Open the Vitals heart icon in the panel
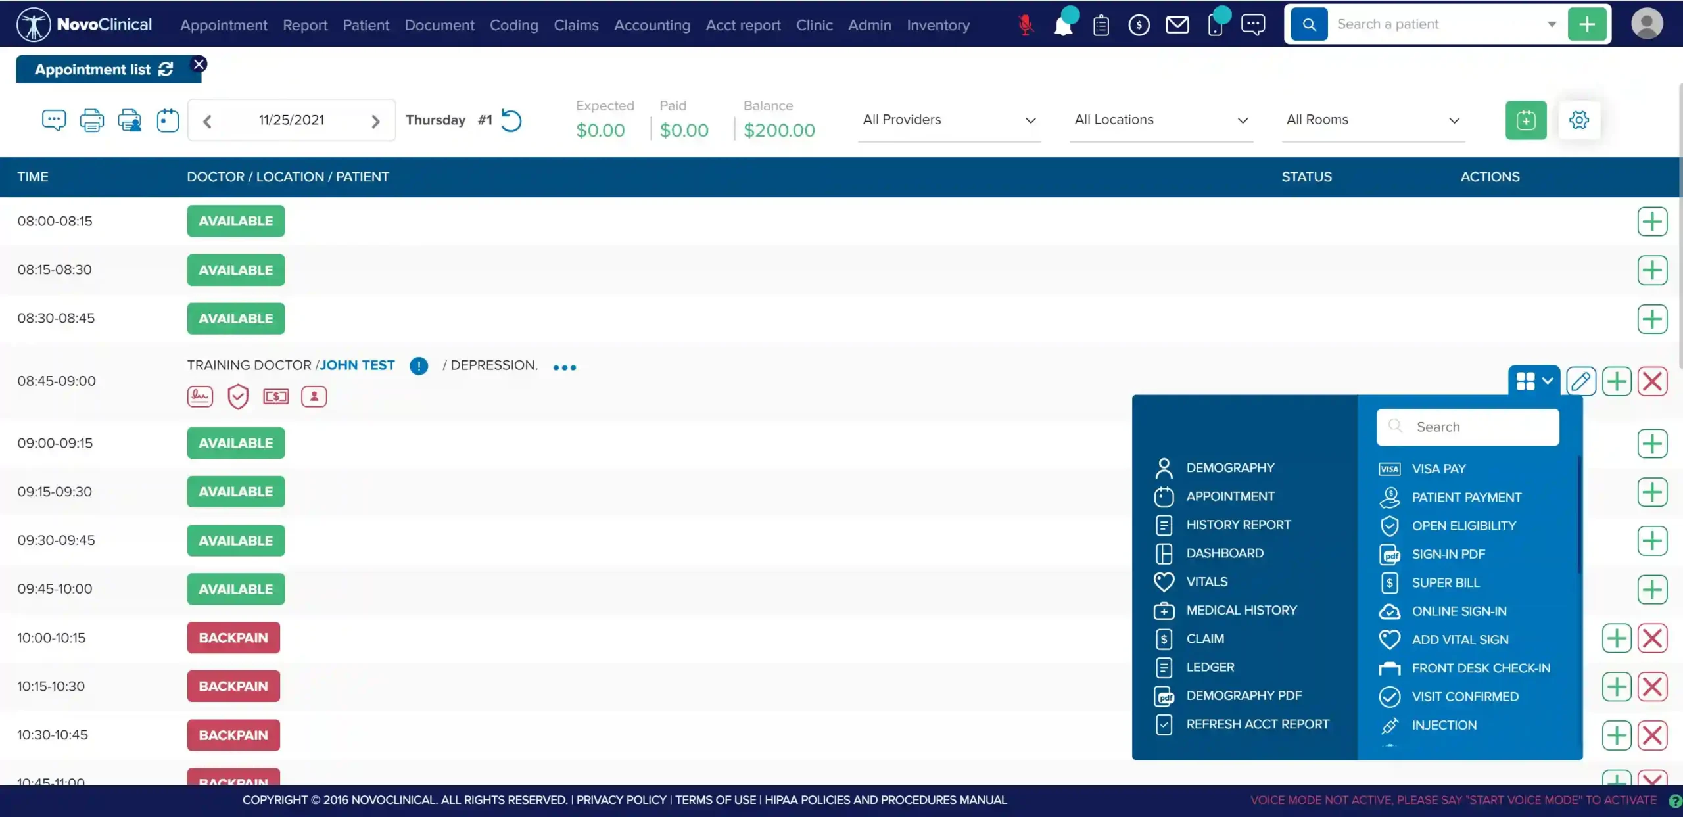 coord(1164,582)
